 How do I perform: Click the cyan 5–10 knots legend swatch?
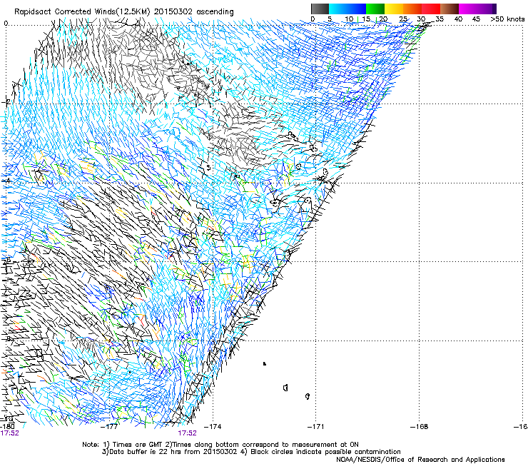click(x=338, y=9)
